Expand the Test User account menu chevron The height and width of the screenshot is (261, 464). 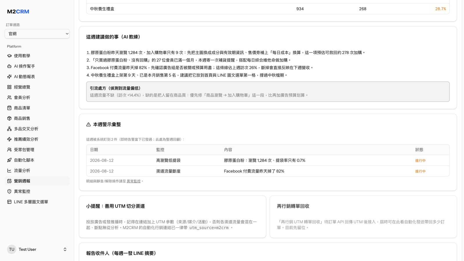coord(65,249)
